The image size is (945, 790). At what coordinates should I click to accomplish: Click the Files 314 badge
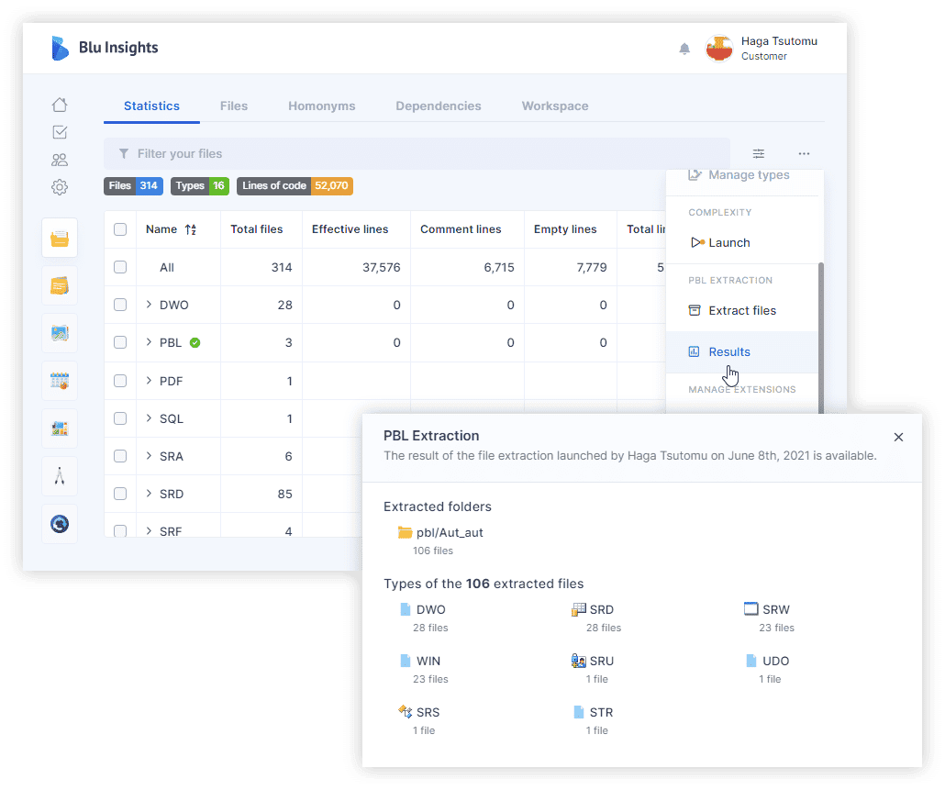[x=133, y=186]
